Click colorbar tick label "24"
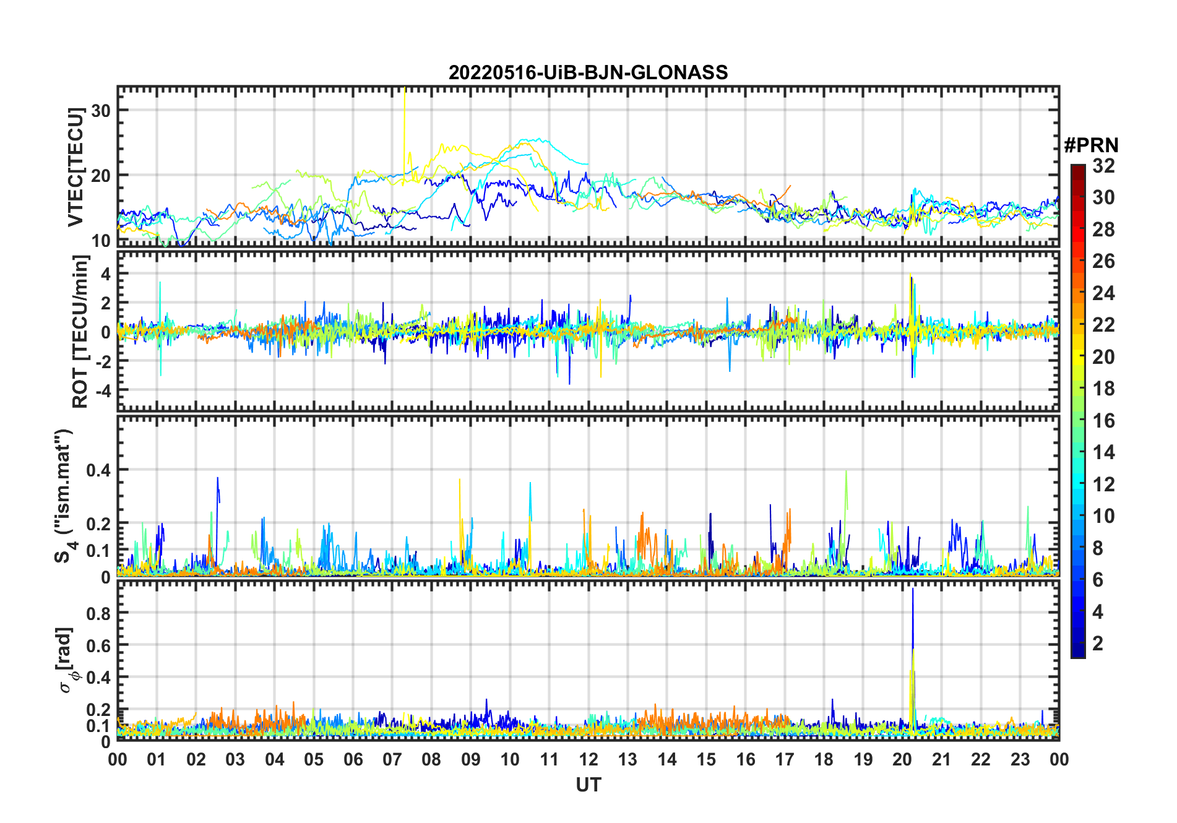Image resolution: width=1177 pixels, height=823 pixels. tap(1103, 293)
